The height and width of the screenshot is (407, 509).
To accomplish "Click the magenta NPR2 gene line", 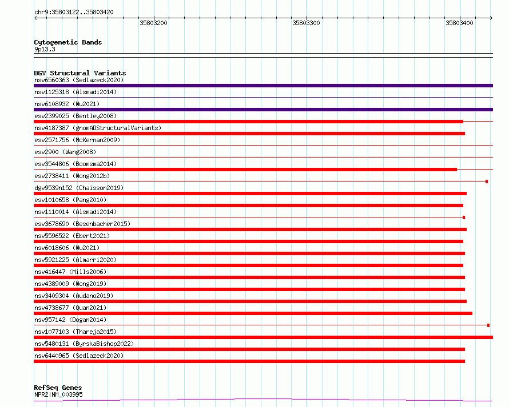I will pyautogui.click(x=263, y=400).
